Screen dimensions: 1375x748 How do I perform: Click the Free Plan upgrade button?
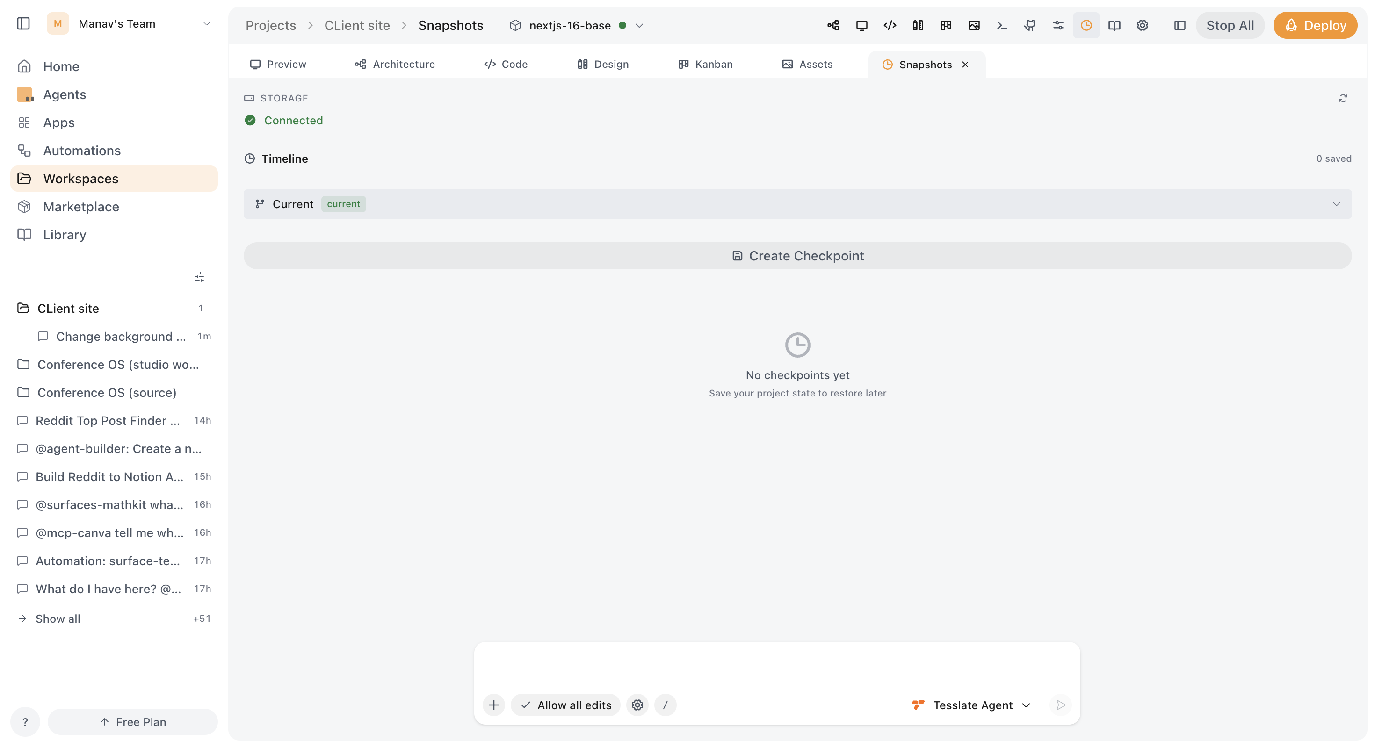133,721
